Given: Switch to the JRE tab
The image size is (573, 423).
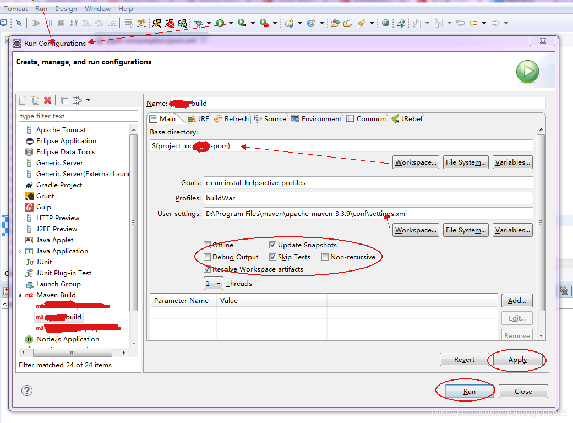Looking at the screenshot, I should (x=198, y=119).
